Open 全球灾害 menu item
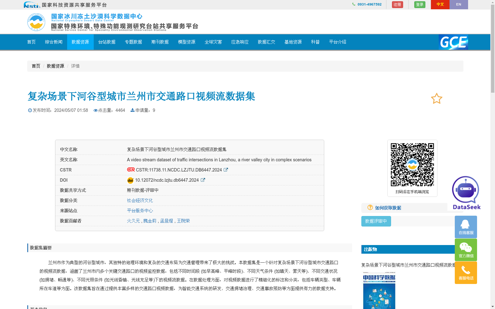The height and width of the screenshot is (309, 495). [x=213, y=42]
